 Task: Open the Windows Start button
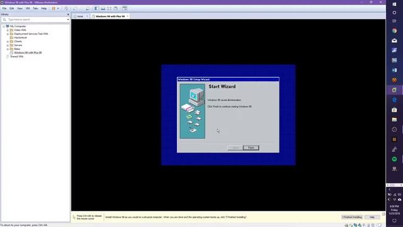click(395, 4)
